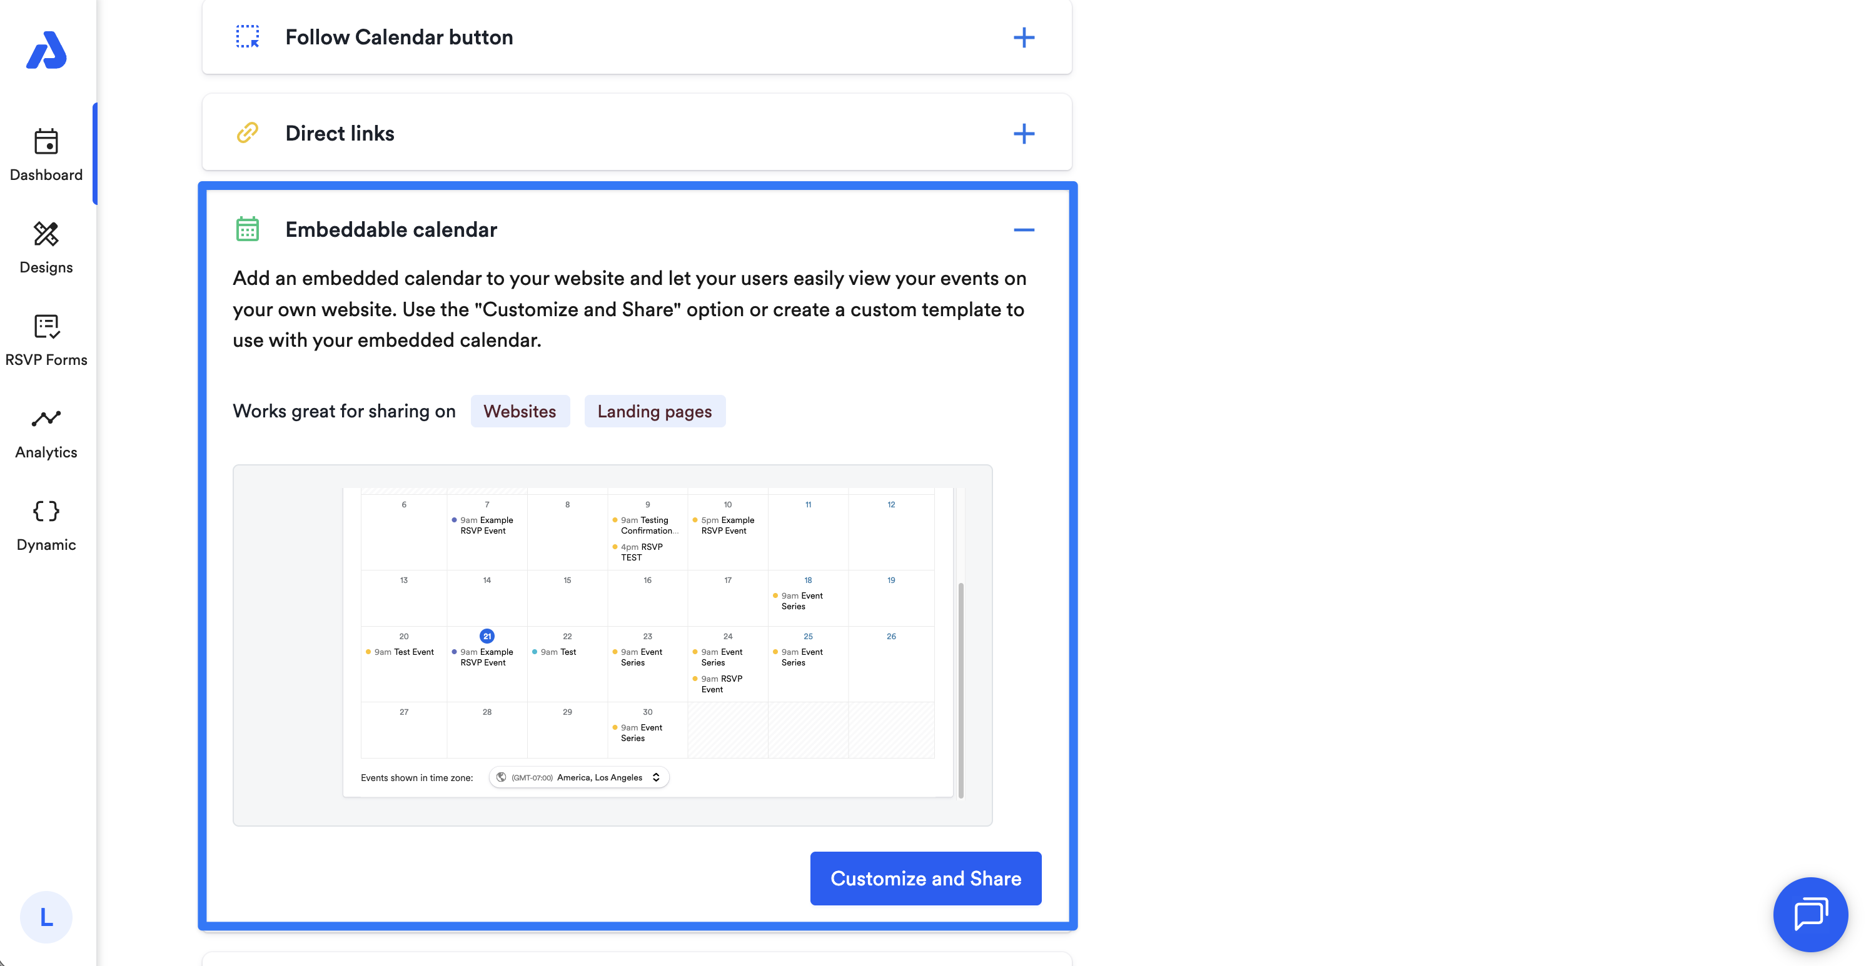Open the Designs sidebar icon

coord(46,234)
